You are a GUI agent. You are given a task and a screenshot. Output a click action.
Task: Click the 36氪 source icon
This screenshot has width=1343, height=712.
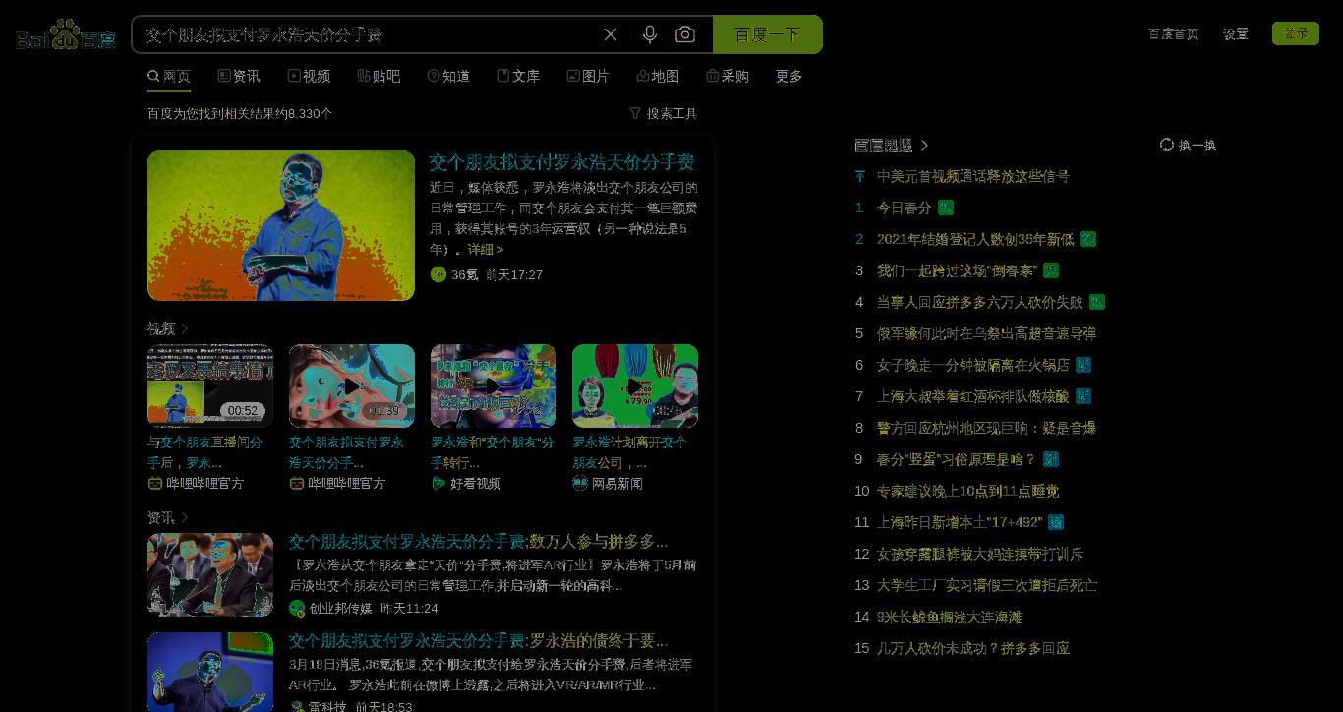438,274
